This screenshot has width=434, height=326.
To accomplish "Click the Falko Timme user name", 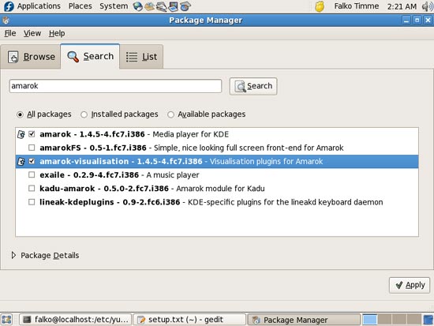I will pyautogui.click(x=357, y=6).
